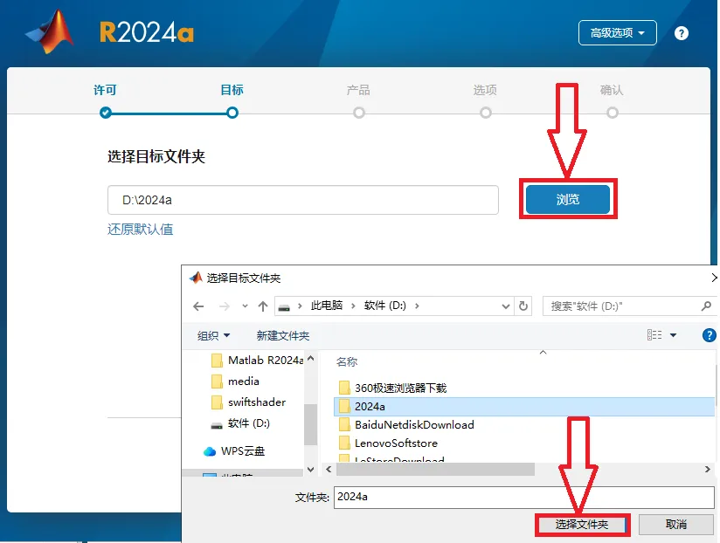Image resolution: width=720 pixels, height=543 pixels.
Task: Sort by the 名称 column header
Action: tap(347, 361)
